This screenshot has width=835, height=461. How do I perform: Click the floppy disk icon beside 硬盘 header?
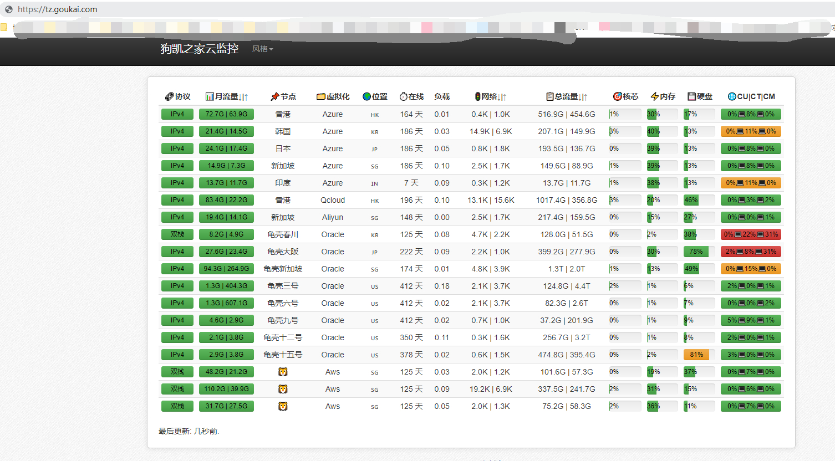coord(691,96)
